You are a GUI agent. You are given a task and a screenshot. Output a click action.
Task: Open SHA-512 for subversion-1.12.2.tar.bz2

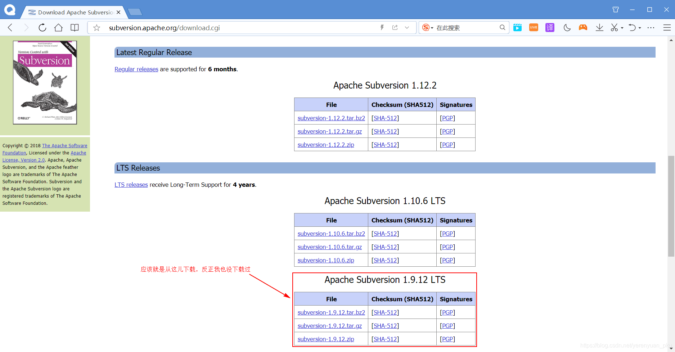(385, 118)
